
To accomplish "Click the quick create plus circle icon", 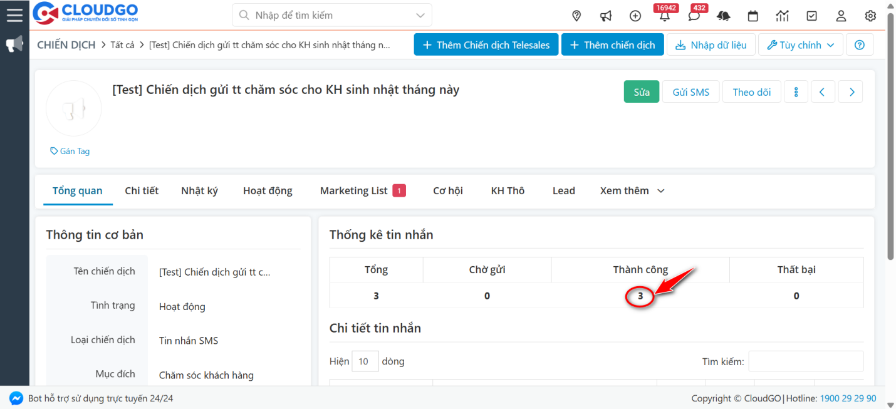I will tap(635, 16).
